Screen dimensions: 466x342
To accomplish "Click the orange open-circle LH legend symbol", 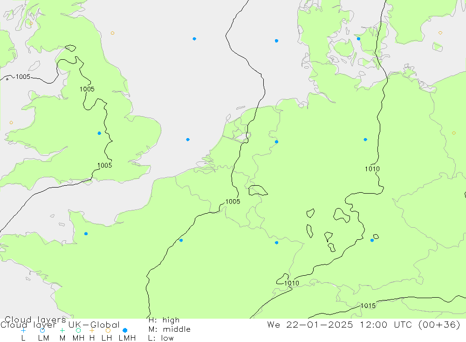I will coord(108,330).
